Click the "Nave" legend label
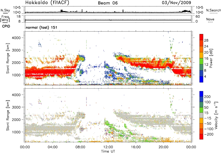 click(210, 19)
